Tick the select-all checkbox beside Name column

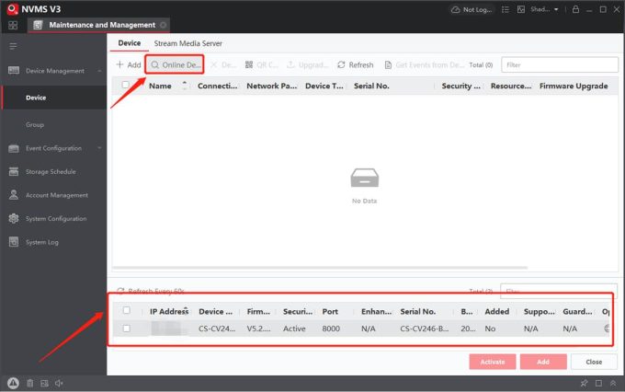click(x=126, y=86)
